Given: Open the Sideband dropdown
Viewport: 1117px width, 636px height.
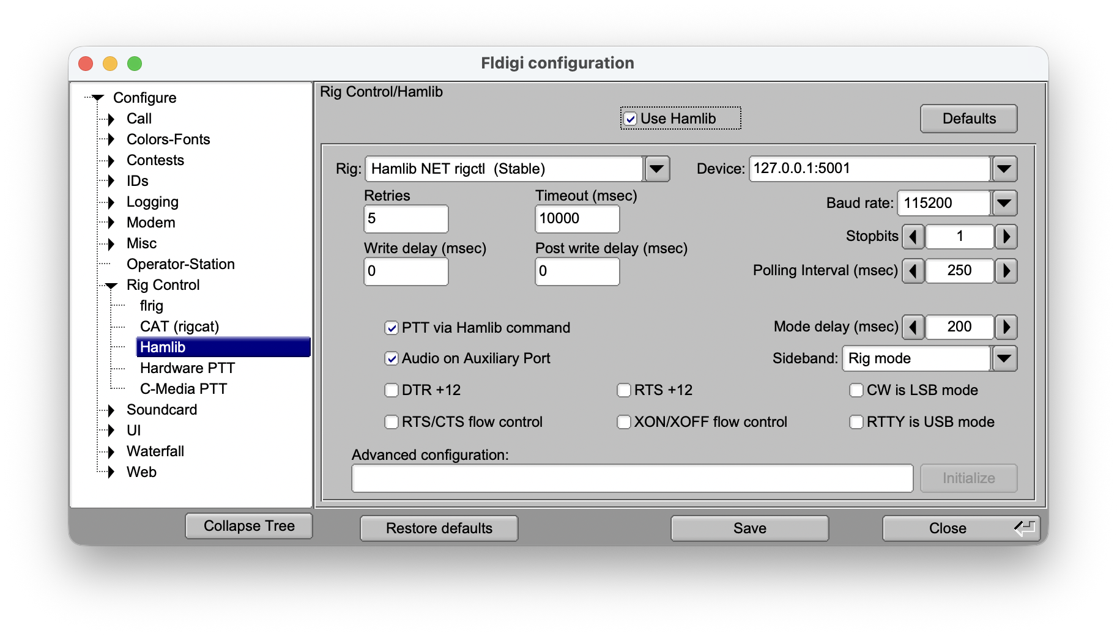Looking at the screenshot, I should (x=1004, y=359).
